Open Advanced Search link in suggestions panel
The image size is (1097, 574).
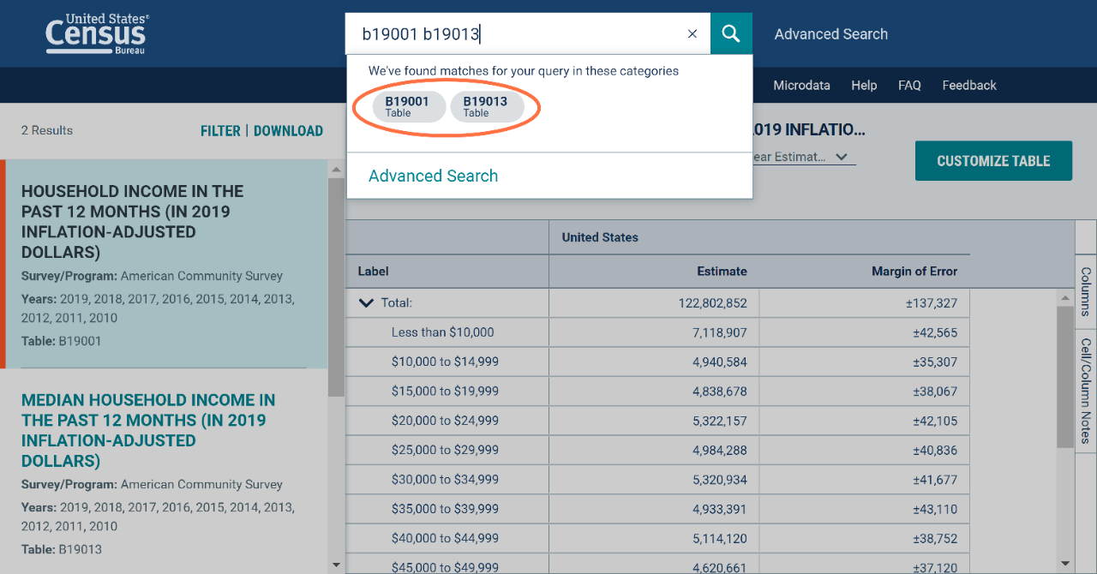(433, 176)
